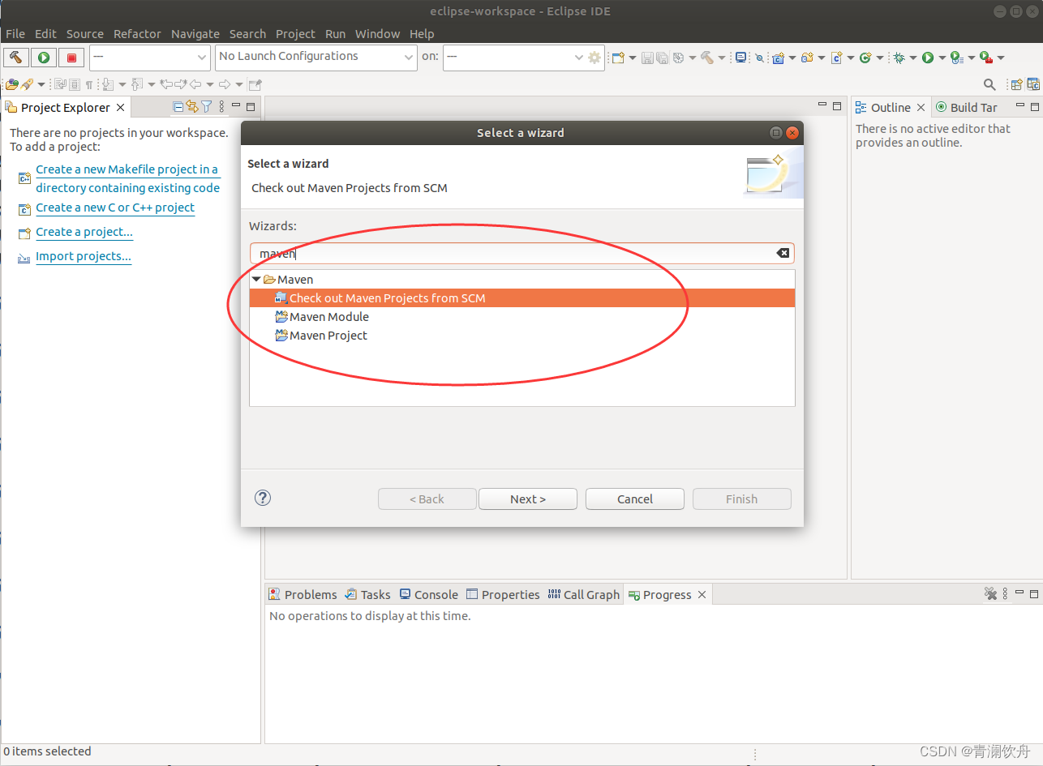The height and width of the screenshot is (766, 1043).
Task: Open the File menu
Action: (x=15, y=34)
